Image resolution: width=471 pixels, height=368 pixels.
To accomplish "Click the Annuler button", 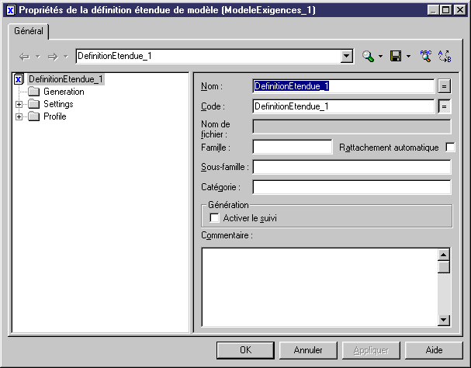I will (x=308, y=350).
